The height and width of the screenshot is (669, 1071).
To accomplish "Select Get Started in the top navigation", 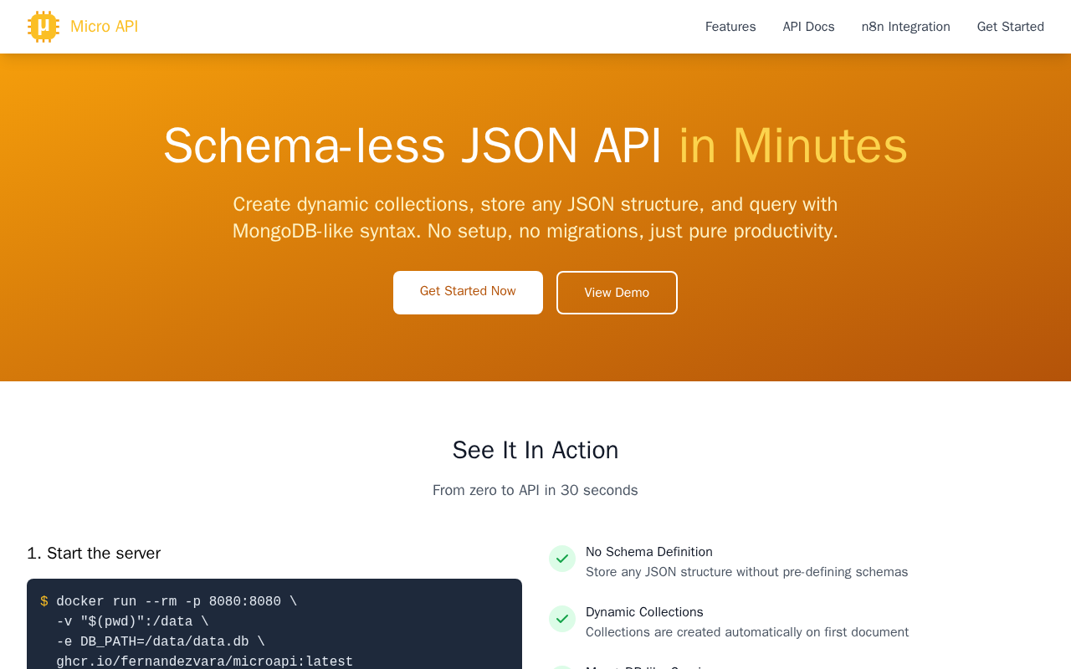I will [1010, 27].
